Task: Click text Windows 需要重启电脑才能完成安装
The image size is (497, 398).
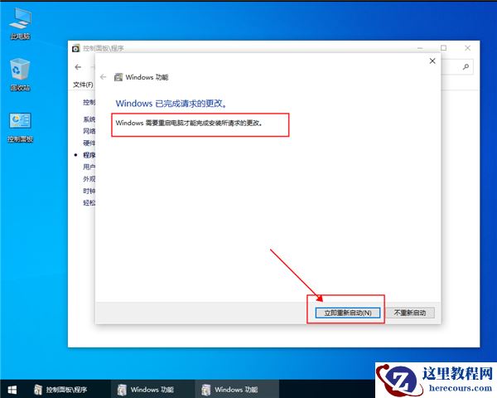Action: (x=189, y=124)
